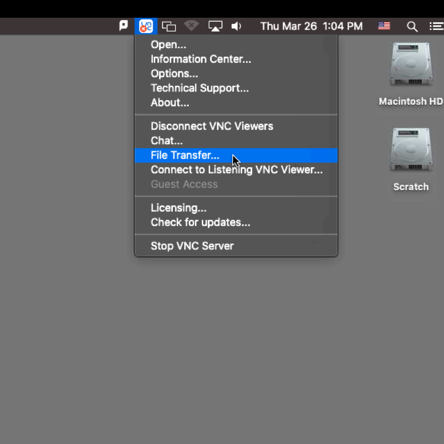Choose Connect to Listening VNC Viewer...
The image size is (444, 444).
(236, 169)
